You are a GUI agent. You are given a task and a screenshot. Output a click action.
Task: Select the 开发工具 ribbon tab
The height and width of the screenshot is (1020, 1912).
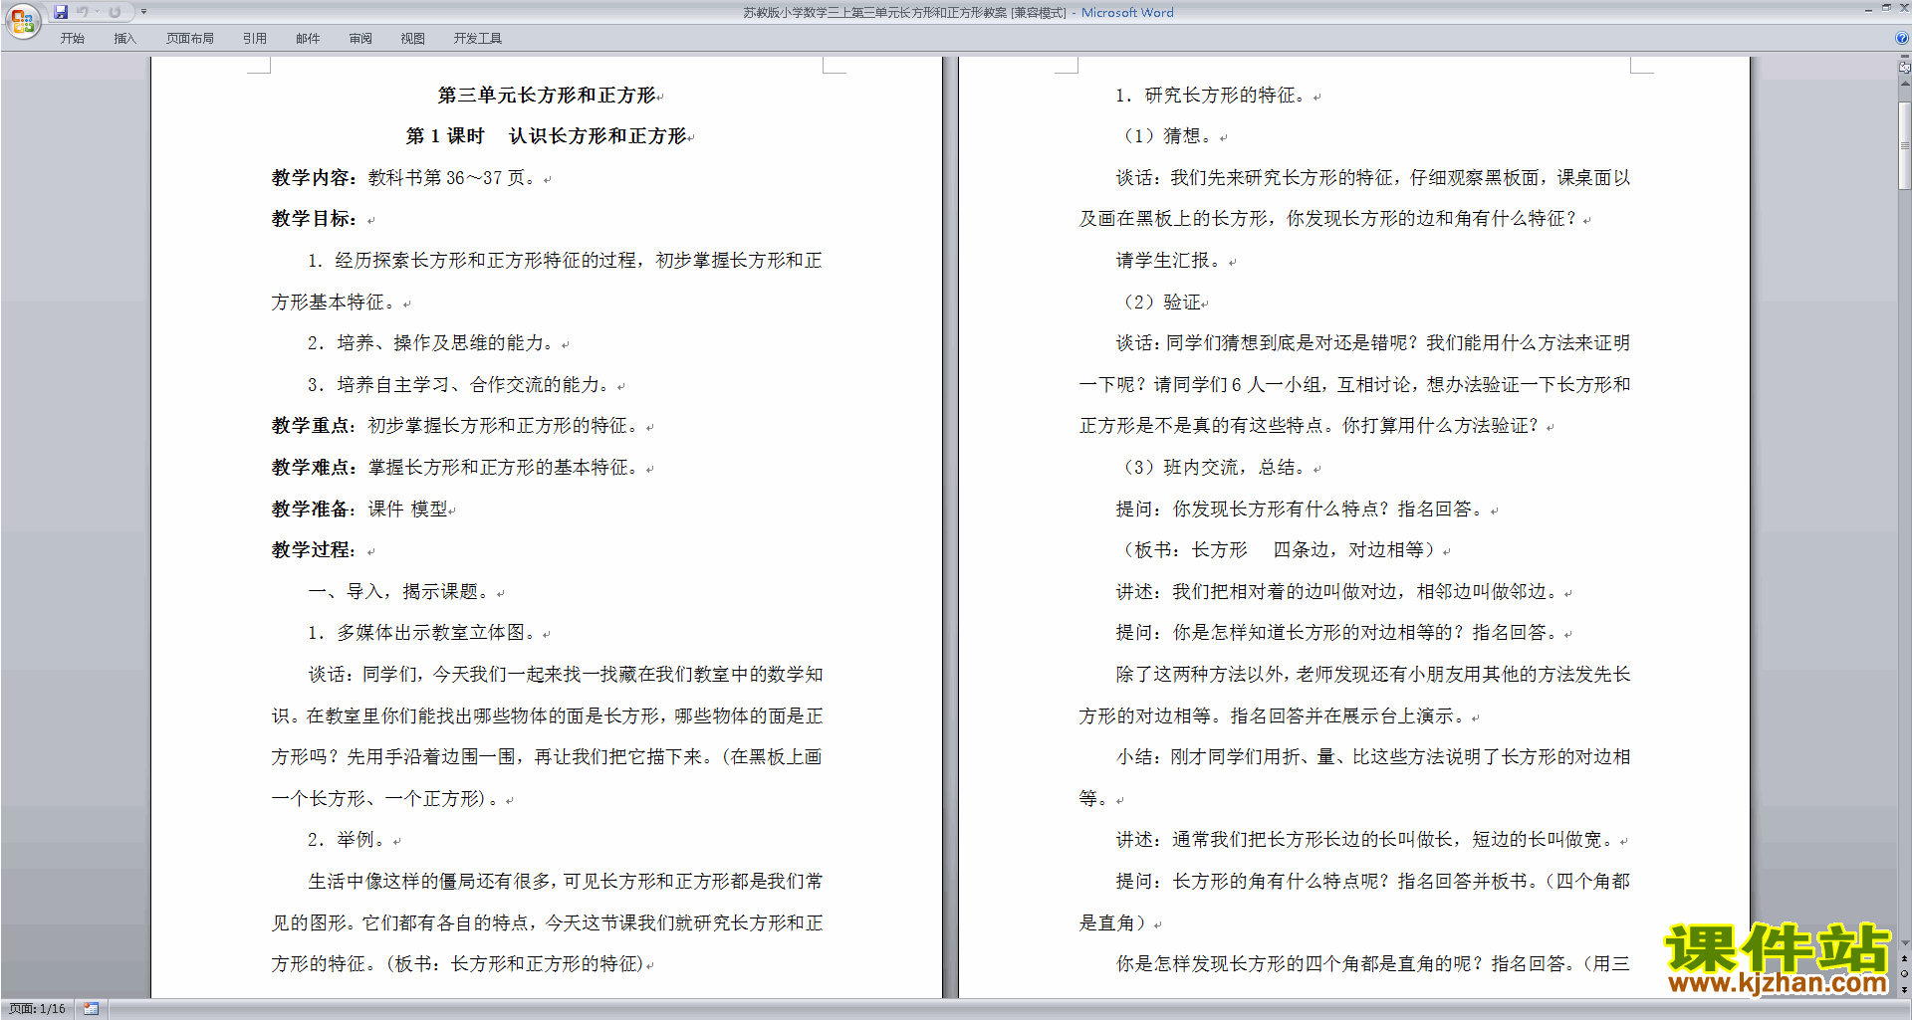pyautogui.click(x=477, y=38)
